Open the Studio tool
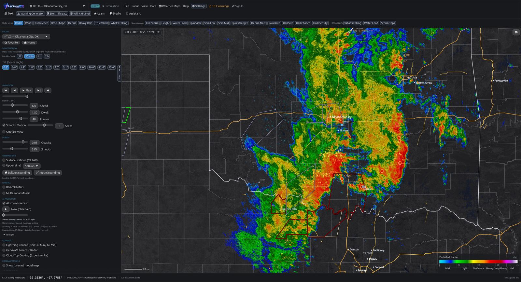Image resolution: width=521 pixels, height=282 pixels. click(115, 14)
